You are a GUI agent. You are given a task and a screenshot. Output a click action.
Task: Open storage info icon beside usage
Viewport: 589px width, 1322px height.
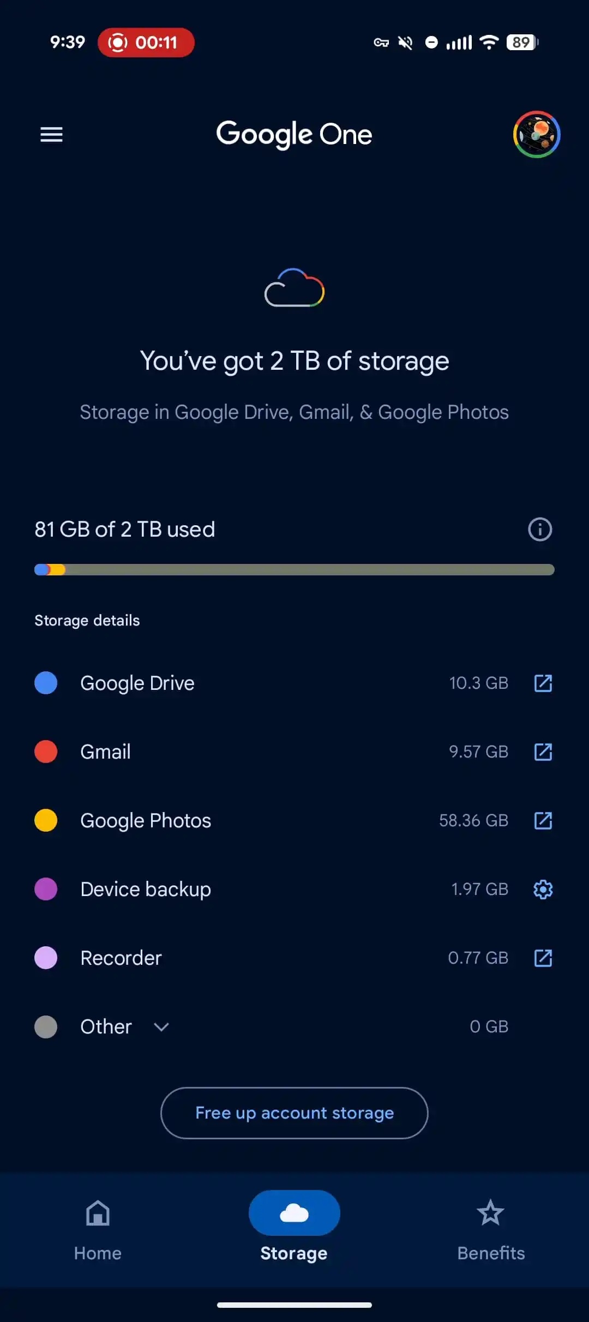point(540,529)
